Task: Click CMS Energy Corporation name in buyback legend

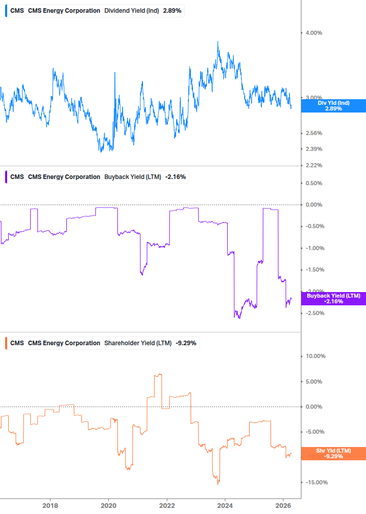Action: 64,177
